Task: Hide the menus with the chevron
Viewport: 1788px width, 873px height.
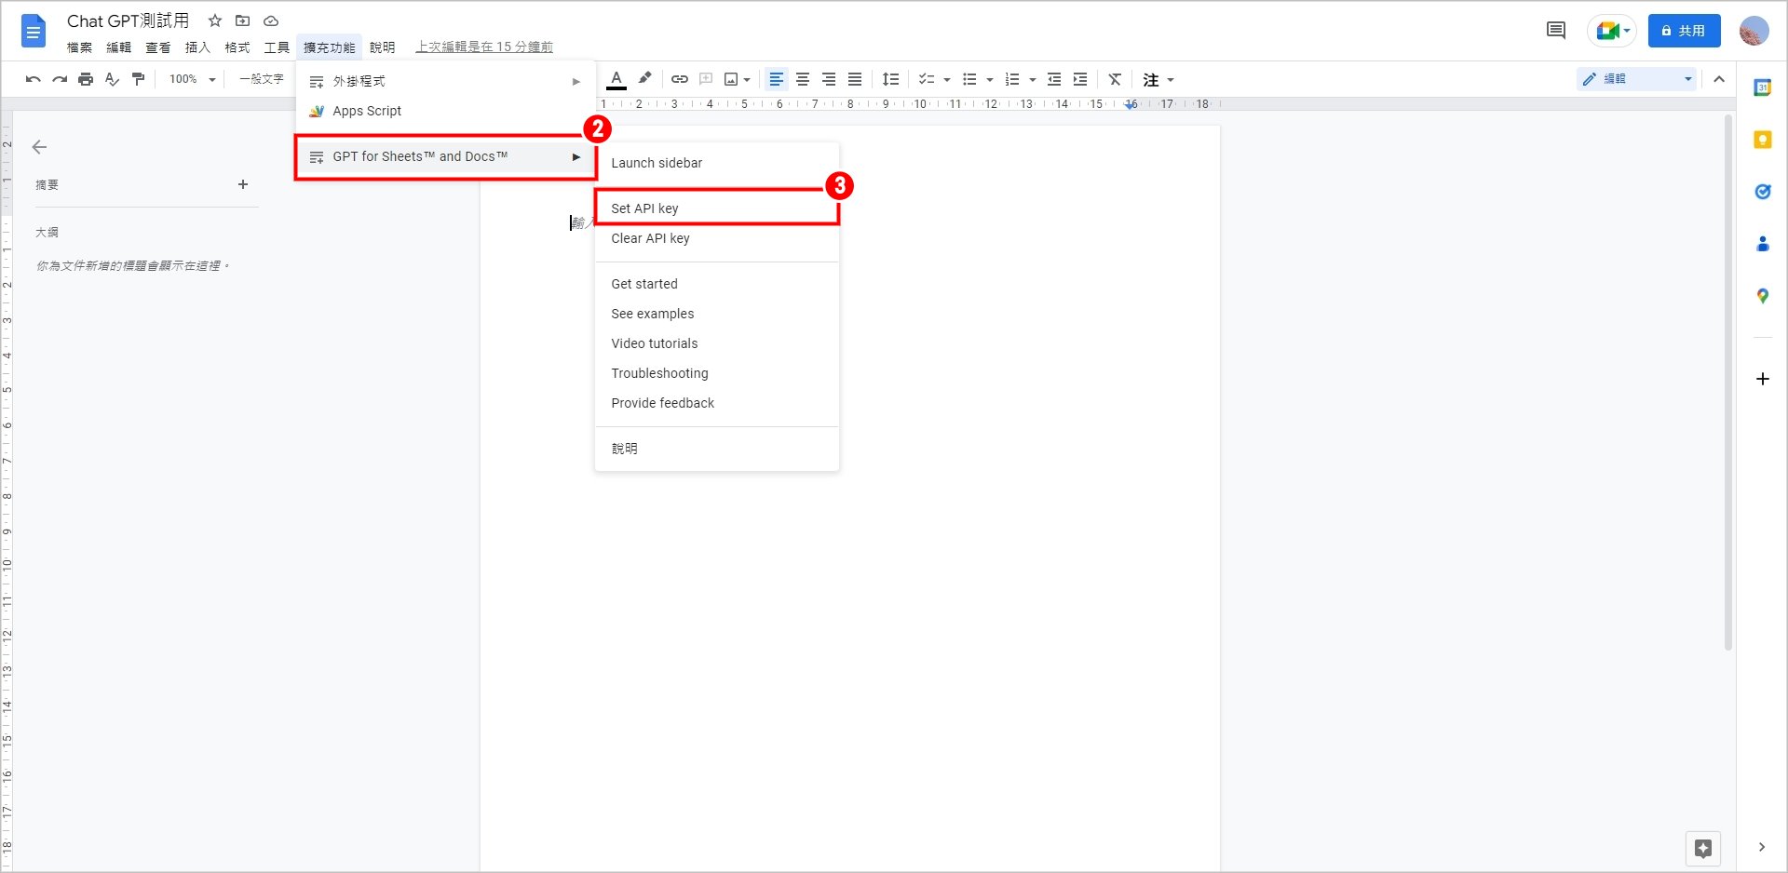Action: tap(1719, 79)
